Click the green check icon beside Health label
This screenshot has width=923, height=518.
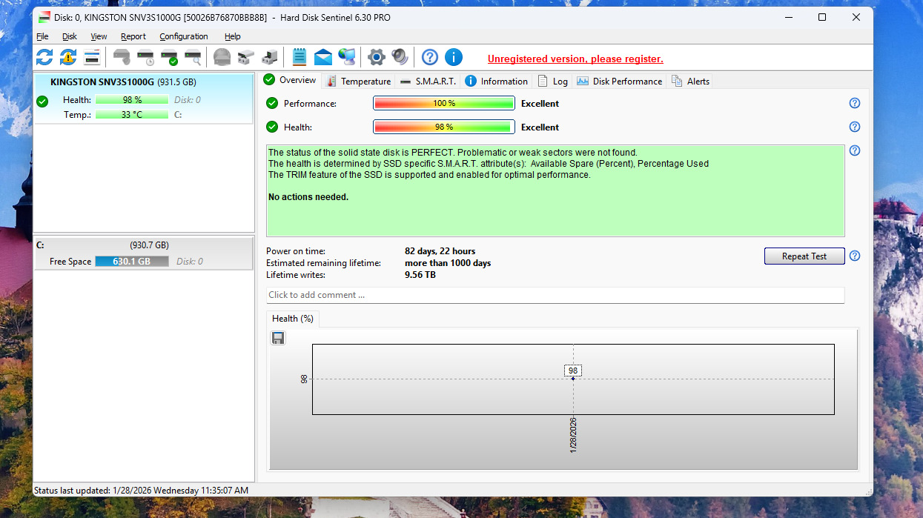(x=272, y=127)
